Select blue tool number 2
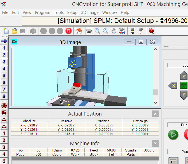Viewport: 188px width, 164px height. tap(4, 55)
